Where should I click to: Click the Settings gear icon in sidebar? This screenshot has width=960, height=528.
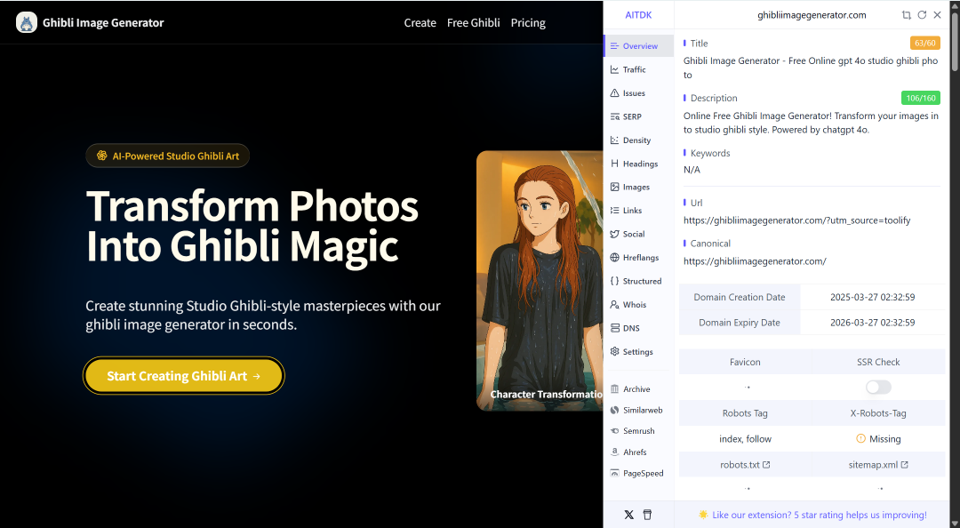point(615,352)
